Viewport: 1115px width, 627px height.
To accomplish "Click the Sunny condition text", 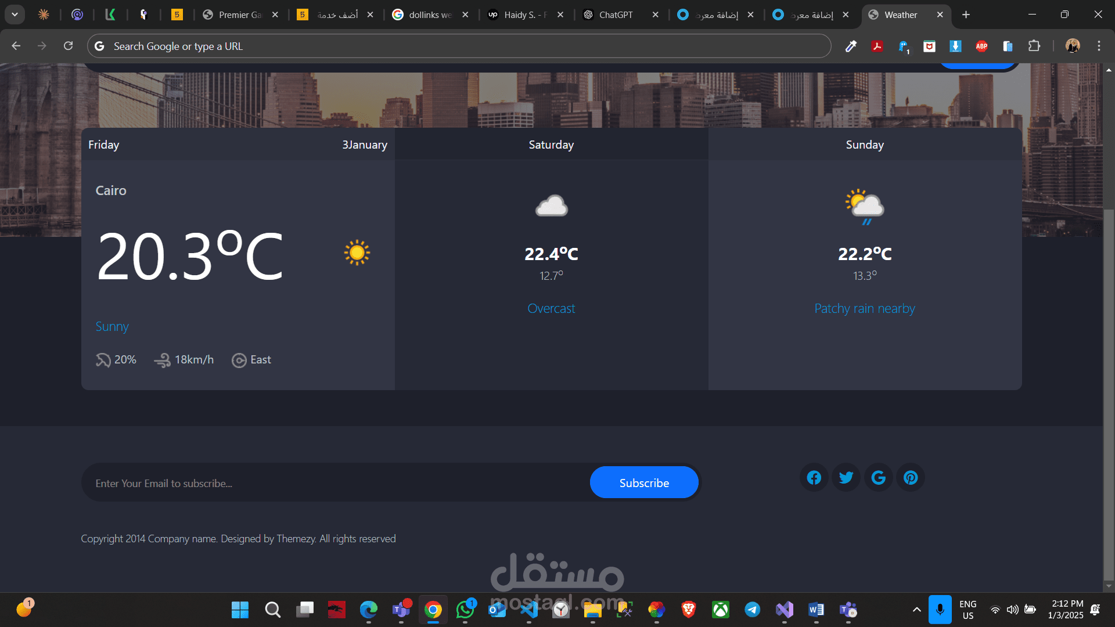I will coord(112,327).
